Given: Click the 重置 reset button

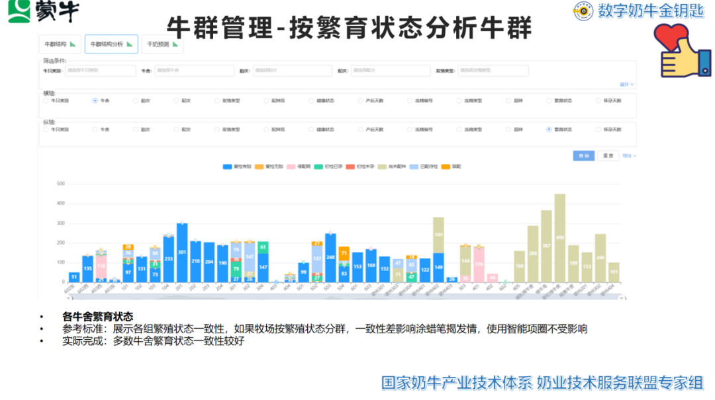Looking at the screenshot, I should 608,155.
